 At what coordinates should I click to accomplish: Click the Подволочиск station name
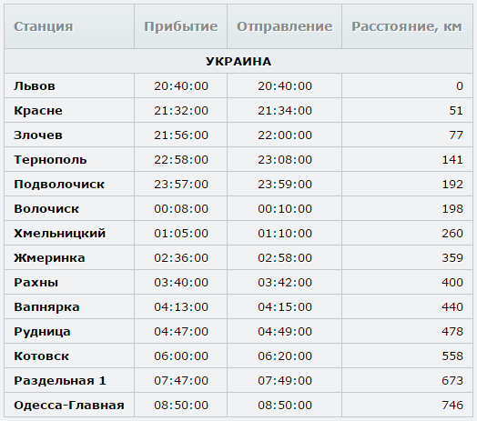(x=59, y=185)
